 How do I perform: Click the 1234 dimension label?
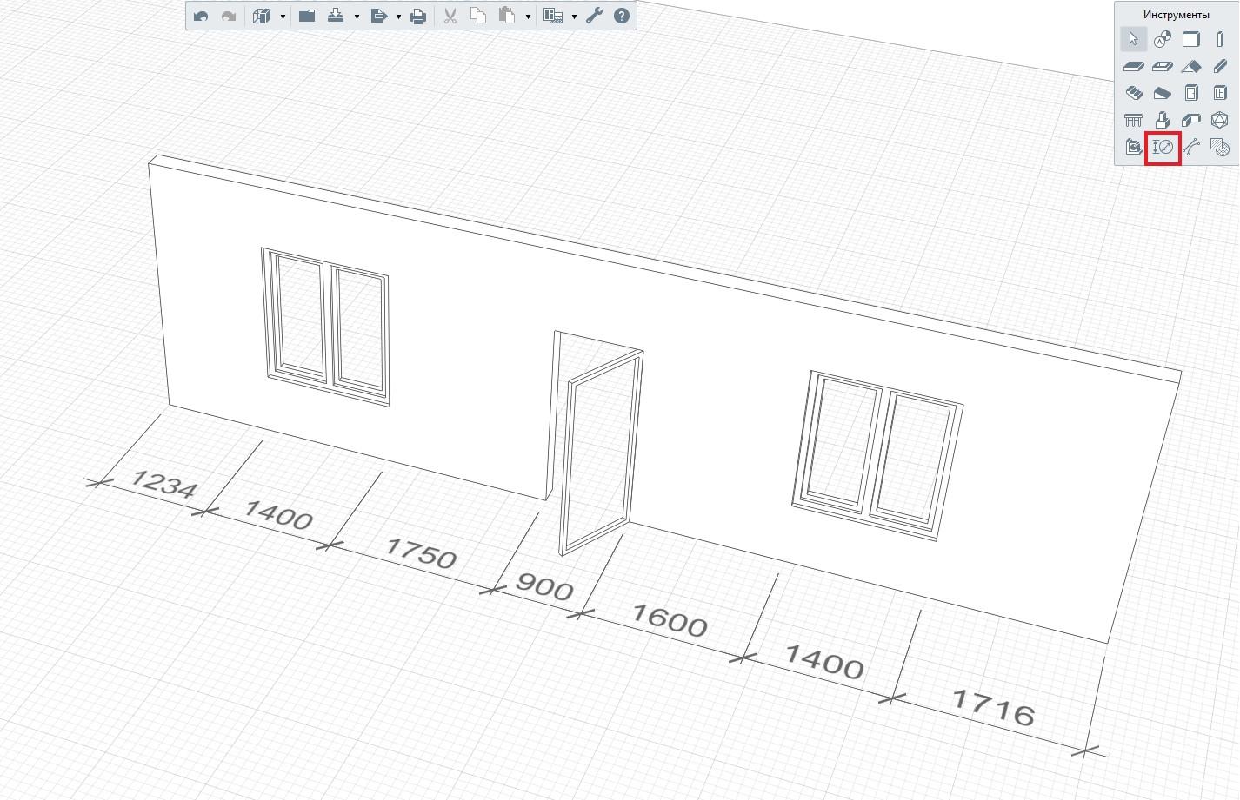(x=163, y=484)
